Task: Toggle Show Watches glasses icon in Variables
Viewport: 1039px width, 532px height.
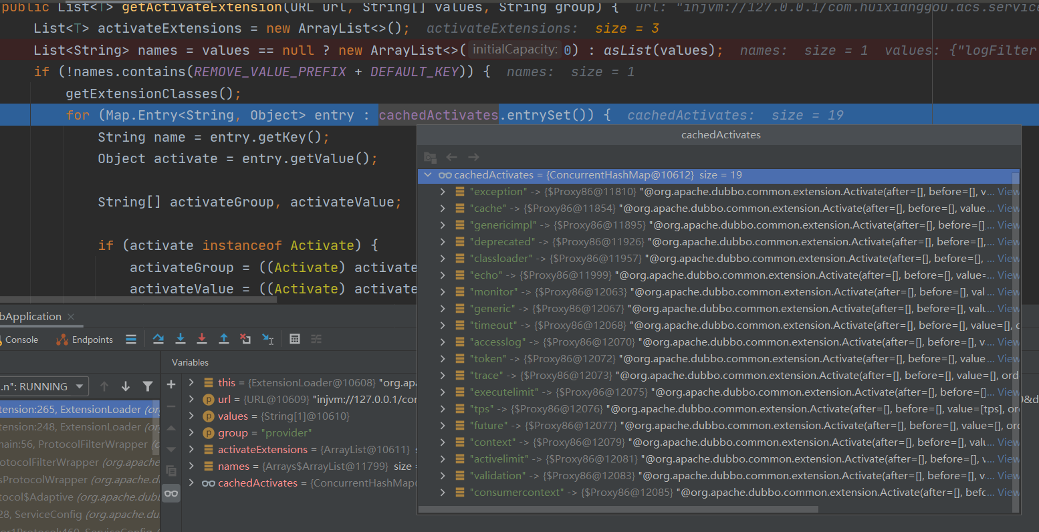Action: (x=171, y=493)
